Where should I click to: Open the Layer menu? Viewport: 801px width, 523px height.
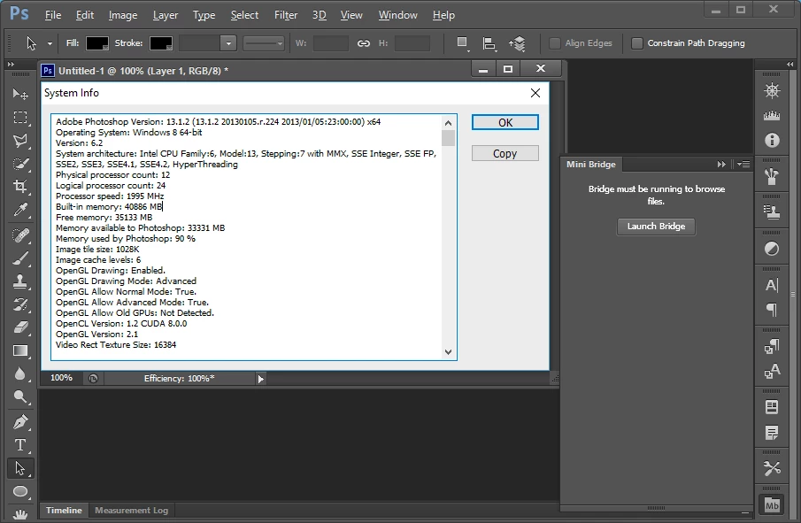click(166, 15)
